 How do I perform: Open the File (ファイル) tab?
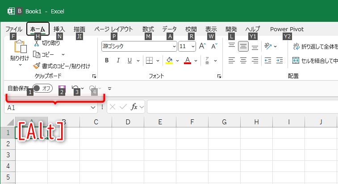coord(14,29)
